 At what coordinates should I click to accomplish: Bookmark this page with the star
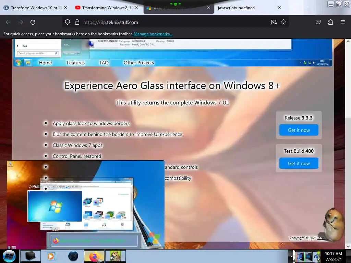tap(283, 22)
